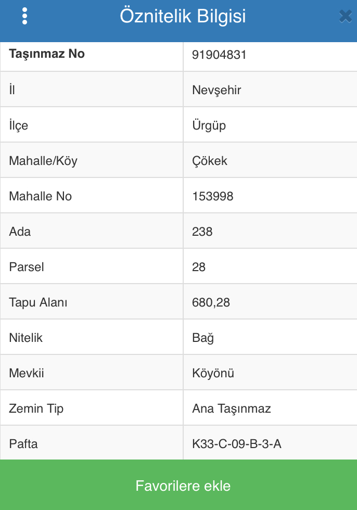
Task: Open the three-dot options menu
Action: [24, 16]
